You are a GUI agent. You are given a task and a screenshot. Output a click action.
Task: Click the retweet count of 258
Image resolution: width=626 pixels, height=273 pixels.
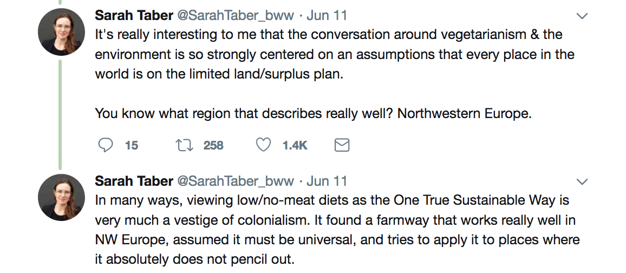tap(213, 145)
